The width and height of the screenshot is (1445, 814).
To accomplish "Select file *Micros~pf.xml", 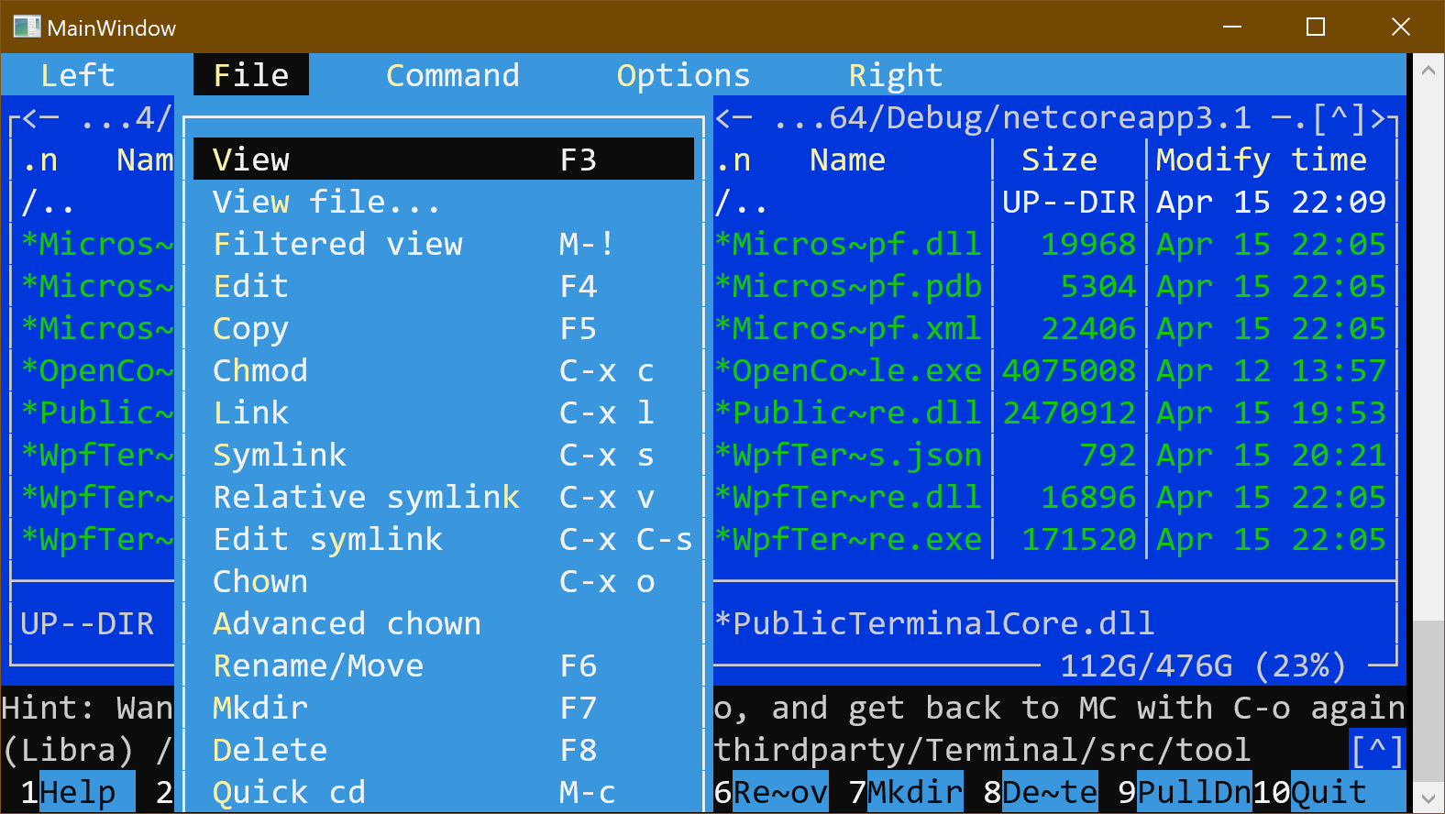I will point(848,328).
